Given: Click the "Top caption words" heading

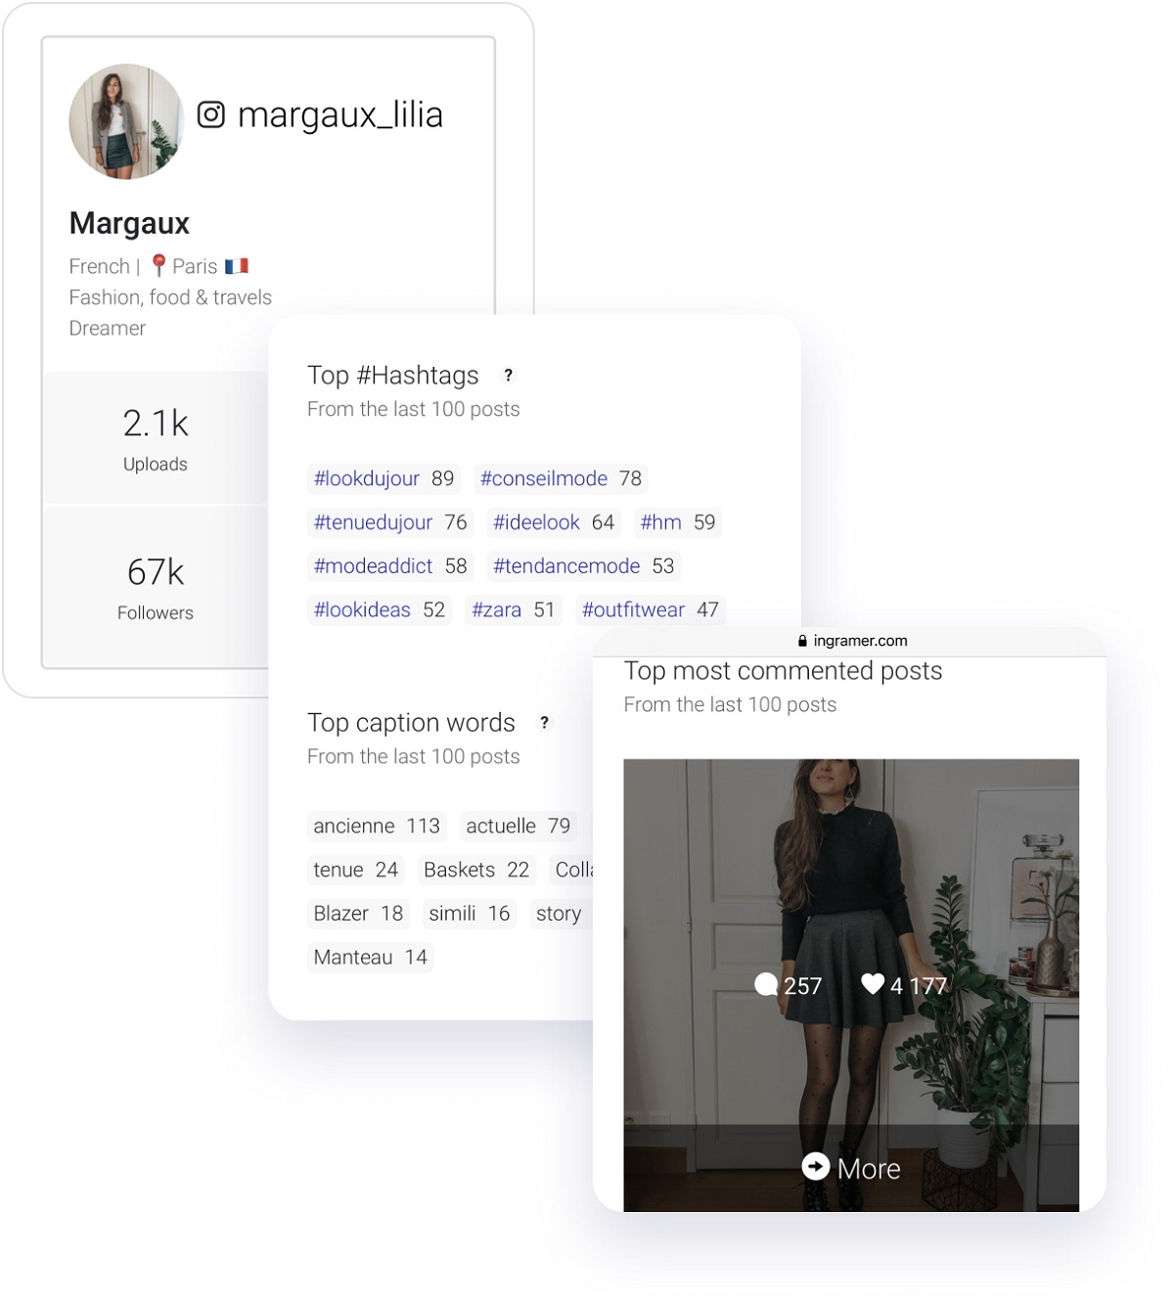Looking at the screenshot, I should pyautogui.click(x=411, y=723).
